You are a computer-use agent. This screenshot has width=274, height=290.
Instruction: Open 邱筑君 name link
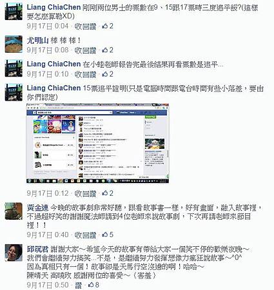coord(37,249)
